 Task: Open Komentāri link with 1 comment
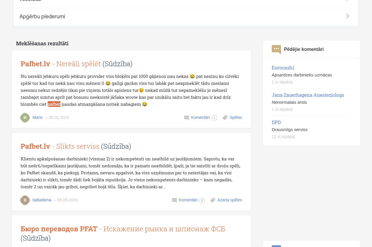(200, 117)
